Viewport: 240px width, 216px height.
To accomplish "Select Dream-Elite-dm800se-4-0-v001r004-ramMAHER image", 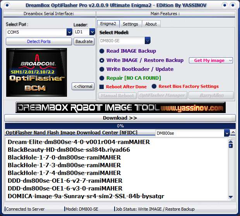I will tap(79, 142).
